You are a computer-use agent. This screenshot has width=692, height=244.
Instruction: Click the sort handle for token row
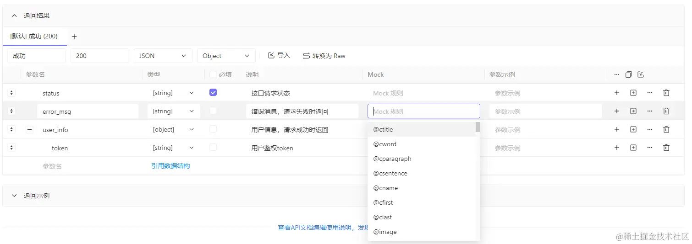[12, 148]
